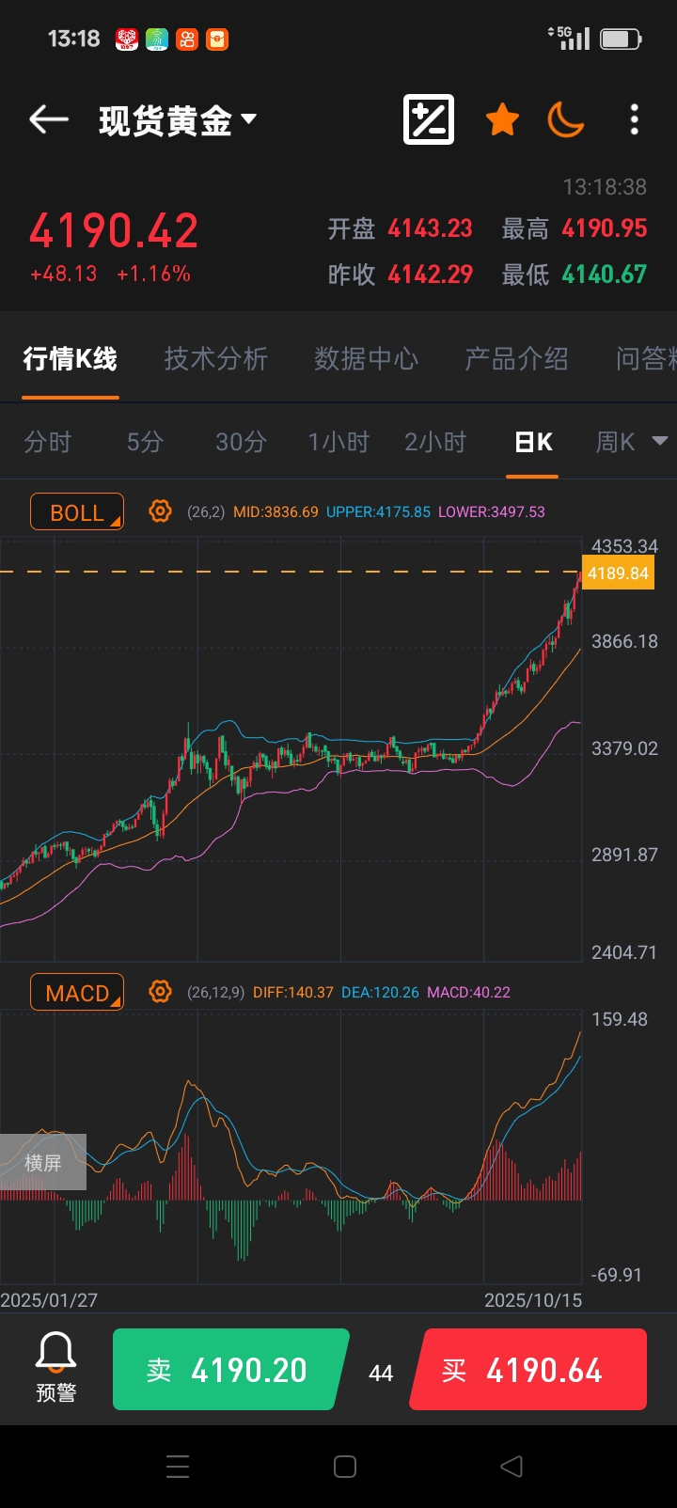Open BOLL indicator settings gear
This screenshot has height=1508, width=677.
click(x=161, y=511)
